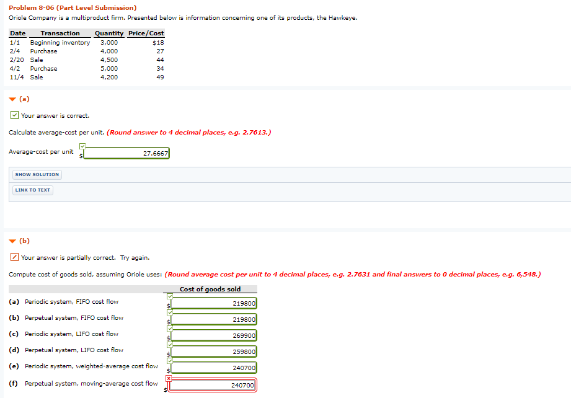The image size is (571, 398).
Task: Click the Show Solution button
Action: pyautogui.click(x=37, y=175)
